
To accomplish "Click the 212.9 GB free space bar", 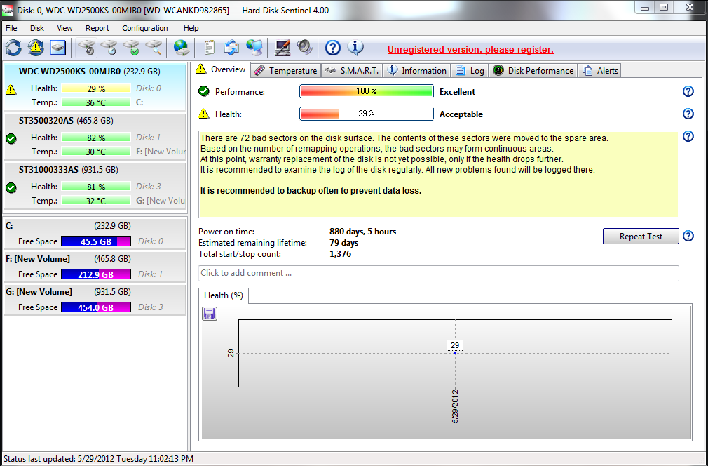I will 96,274.
